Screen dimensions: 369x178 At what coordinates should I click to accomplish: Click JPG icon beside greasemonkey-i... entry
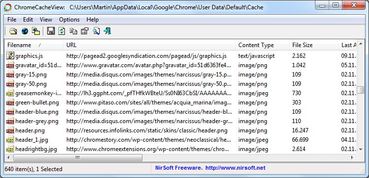point(10,93)
